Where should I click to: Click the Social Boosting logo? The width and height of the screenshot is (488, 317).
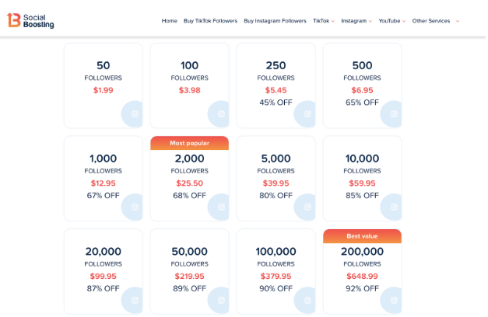(x=30, y=21)
